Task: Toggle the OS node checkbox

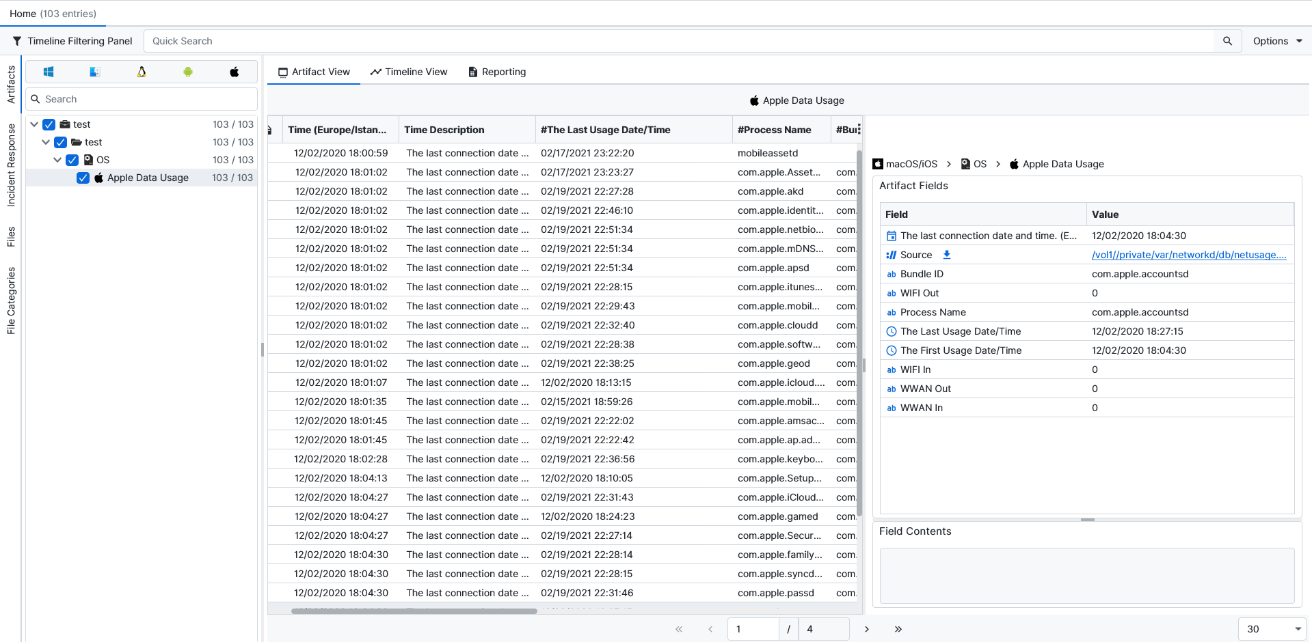Action: [72, 160]
